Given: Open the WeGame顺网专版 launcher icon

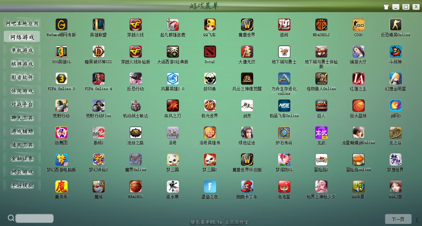Looking at the screenshot, I should 61,25.
